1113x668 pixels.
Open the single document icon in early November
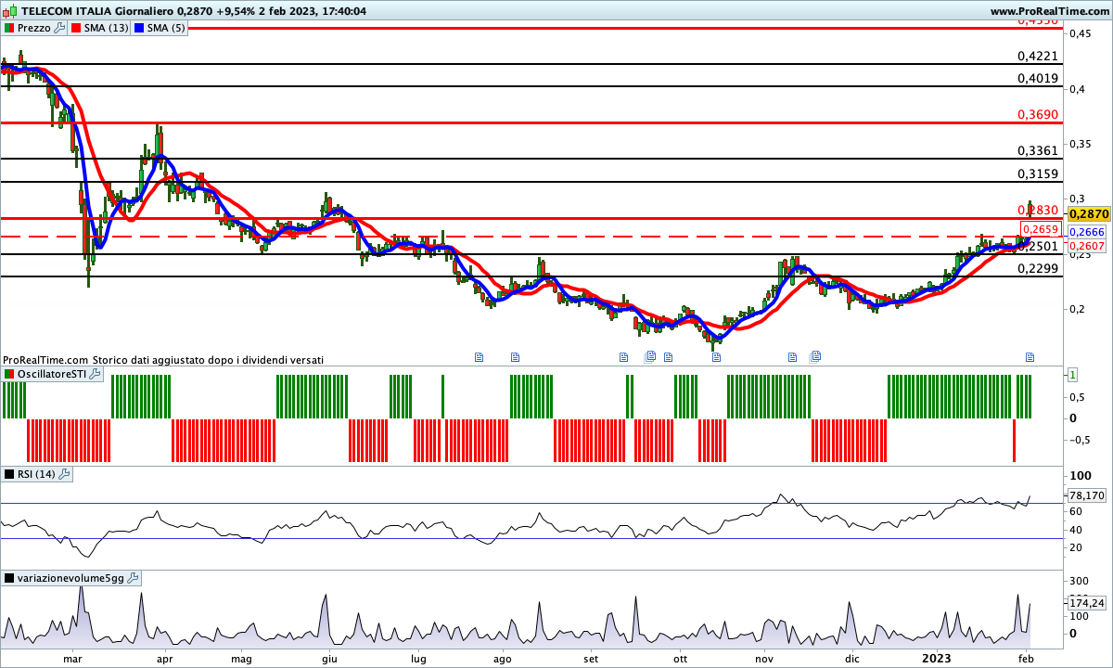click(792, 356)
